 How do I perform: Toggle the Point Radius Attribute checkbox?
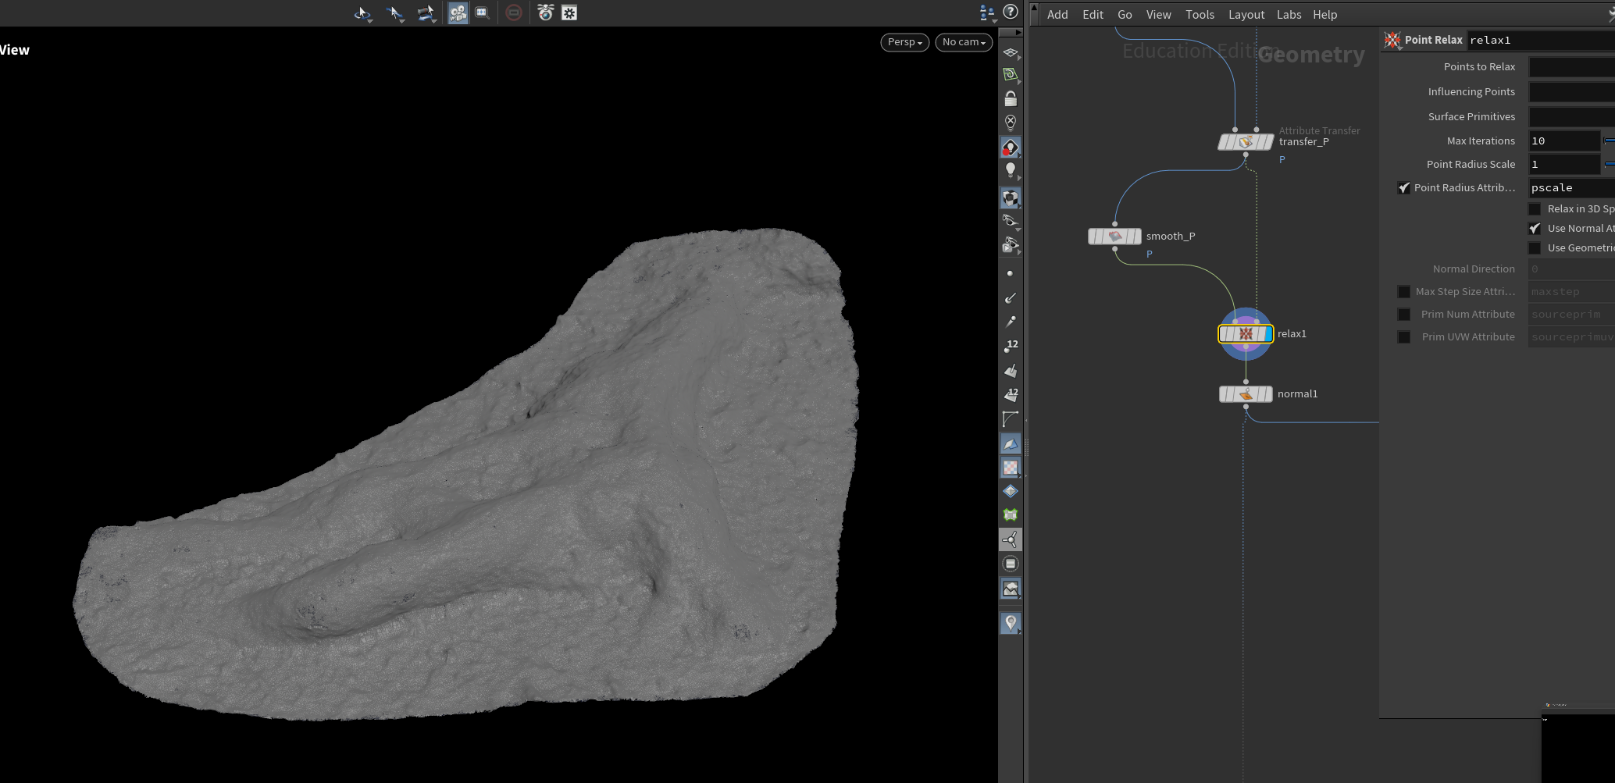tap(1404, 188)
